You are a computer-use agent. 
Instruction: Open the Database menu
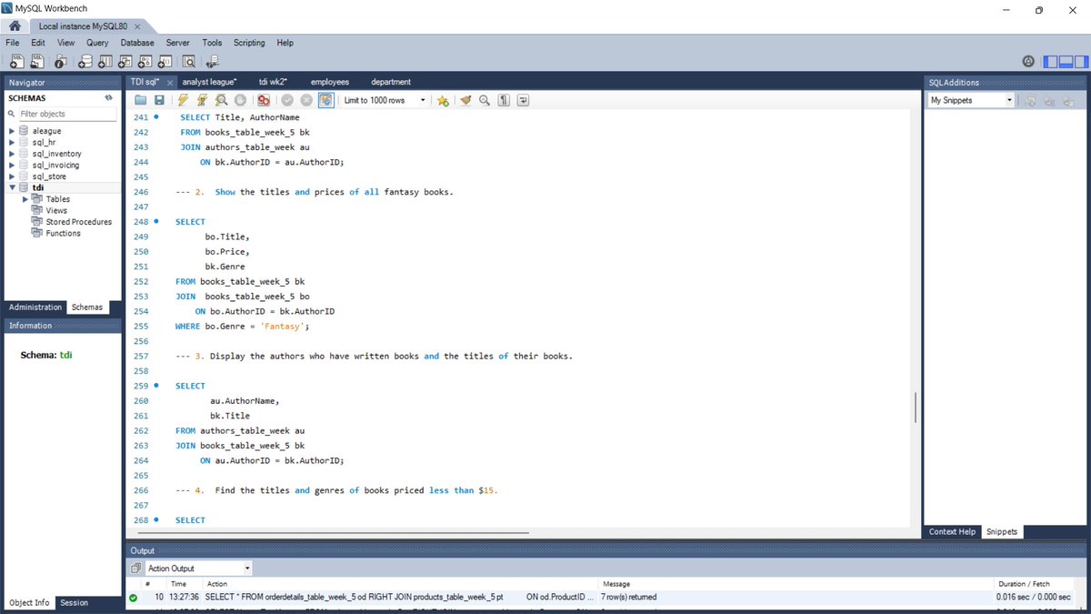click(x=137, y=43)
